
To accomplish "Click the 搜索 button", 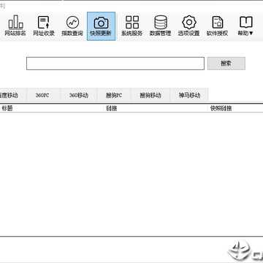I will click(x=226, y=64).
